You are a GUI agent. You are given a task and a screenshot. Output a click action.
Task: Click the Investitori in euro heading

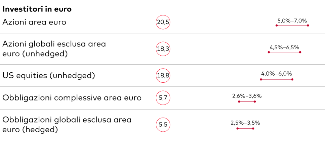pos(37,10)
